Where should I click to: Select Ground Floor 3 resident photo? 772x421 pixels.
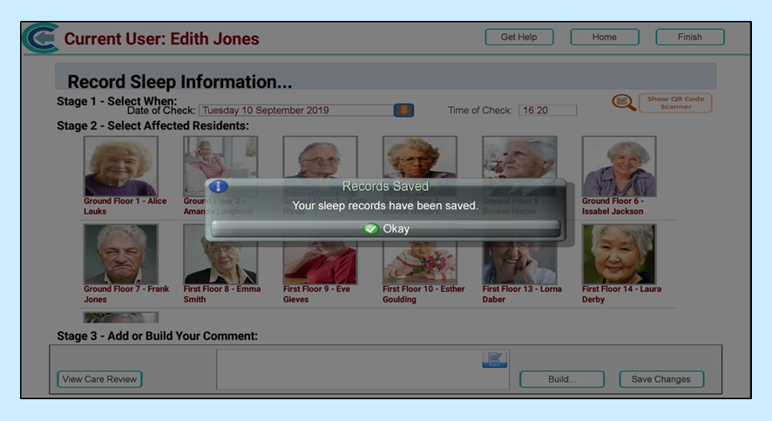pyautogui.click(x=320, y=158)
